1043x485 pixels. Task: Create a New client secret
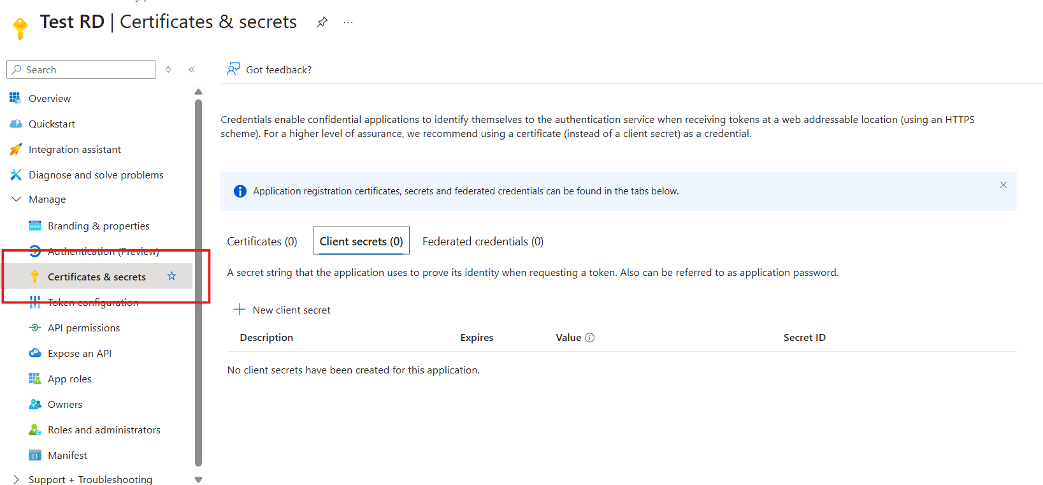coord(291,310)
